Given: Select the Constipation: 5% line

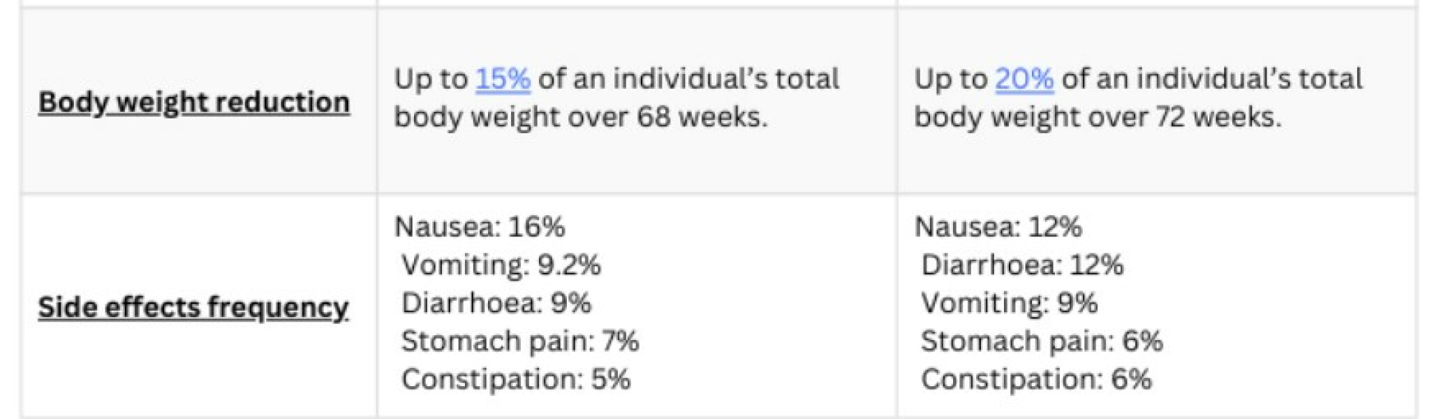Looking at the screenshot, I should click(x=515, y=379).
